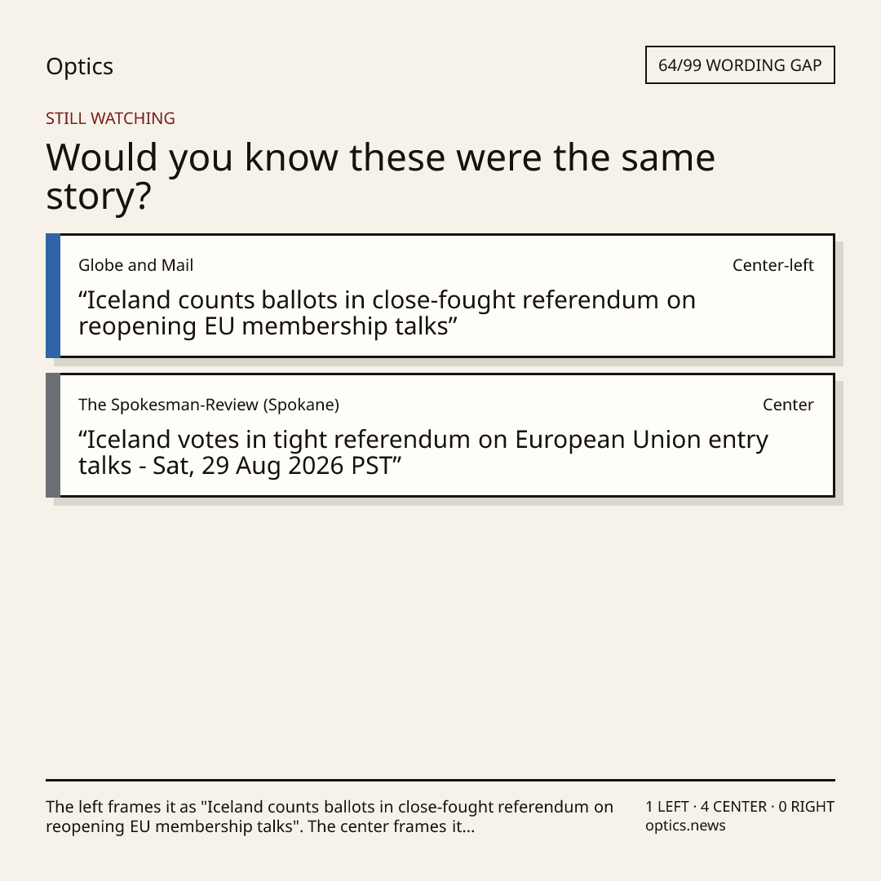
Task: Click the truncated ellipsis in footer summary
Action: [x=468, y=826]
